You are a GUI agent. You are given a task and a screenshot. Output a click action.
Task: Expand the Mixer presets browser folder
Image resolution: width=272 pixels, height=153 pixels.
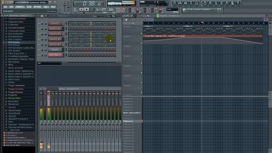[x=15, y=68]
